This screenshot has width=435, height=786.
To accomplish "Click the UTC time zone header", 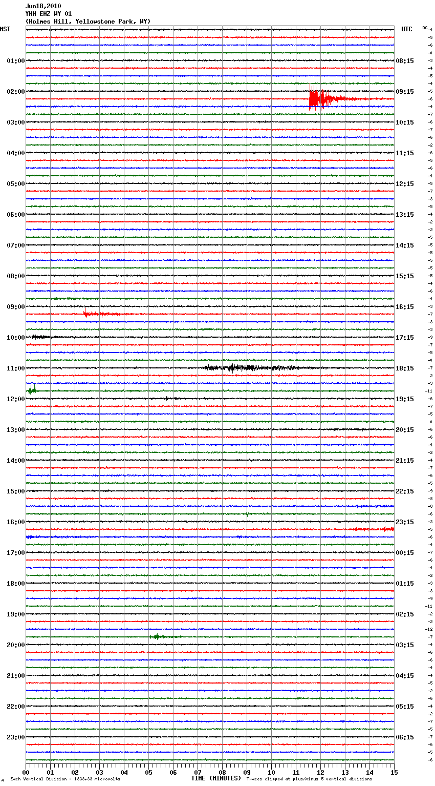I will point(407,29).
